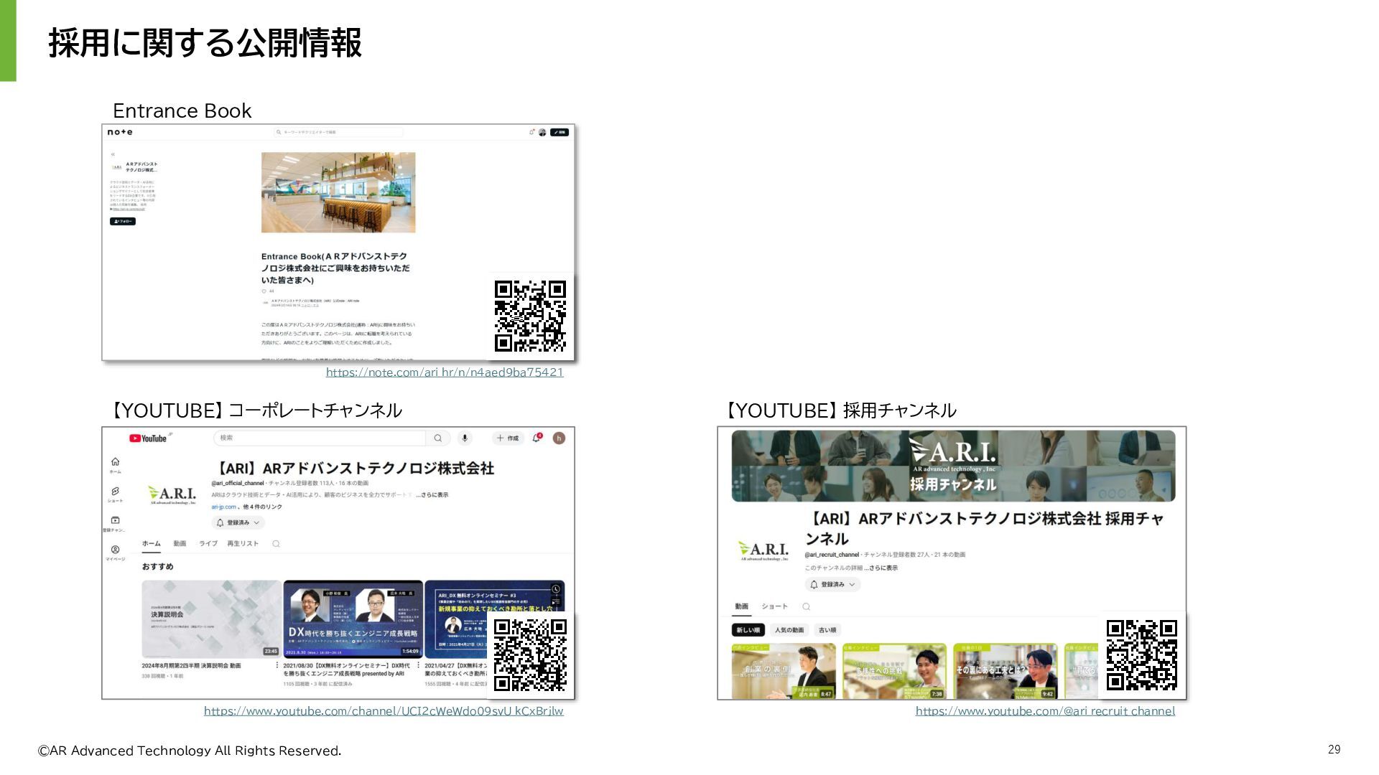Viewport: 1379px width, 775px height.
Task: Click the note post (投稿) button
Action: pyautogui.click(x=560, y=132)
